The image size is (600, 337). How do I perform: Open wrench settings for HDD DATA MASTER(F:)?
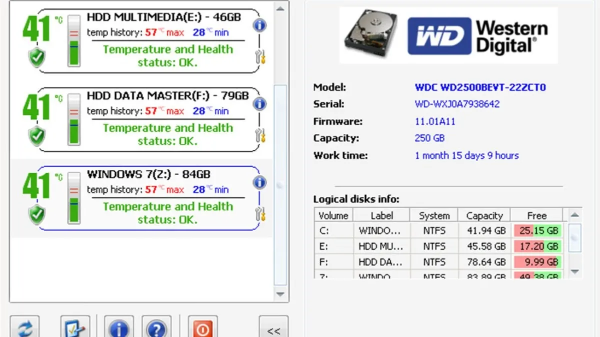point(260,135)
